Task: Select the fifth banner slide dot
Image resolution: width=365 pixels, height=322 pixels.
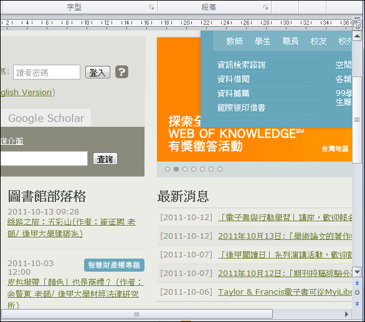Action: pos(202,169)
